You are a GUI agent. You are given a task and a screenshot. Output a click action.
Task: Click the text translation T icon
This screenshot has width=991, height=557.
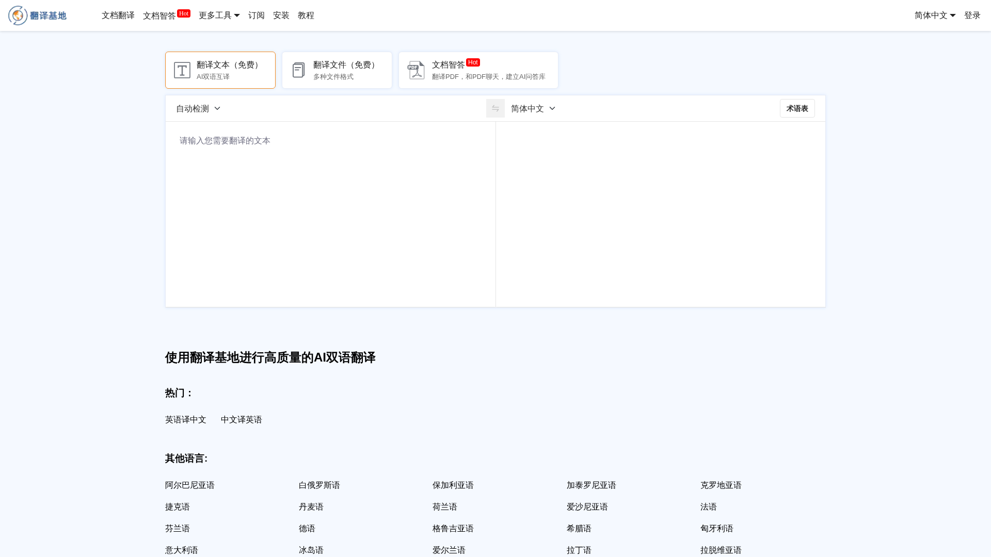tap(182, 70)
